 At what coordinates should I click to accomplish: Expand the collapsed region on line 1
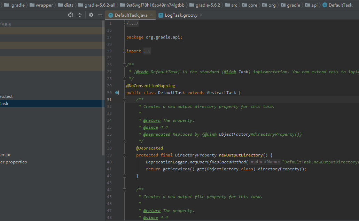[x=125, y=23]
